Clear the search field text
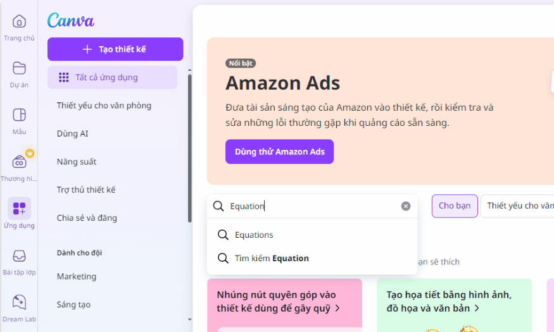The image size is (554, 332). point(406,206)
